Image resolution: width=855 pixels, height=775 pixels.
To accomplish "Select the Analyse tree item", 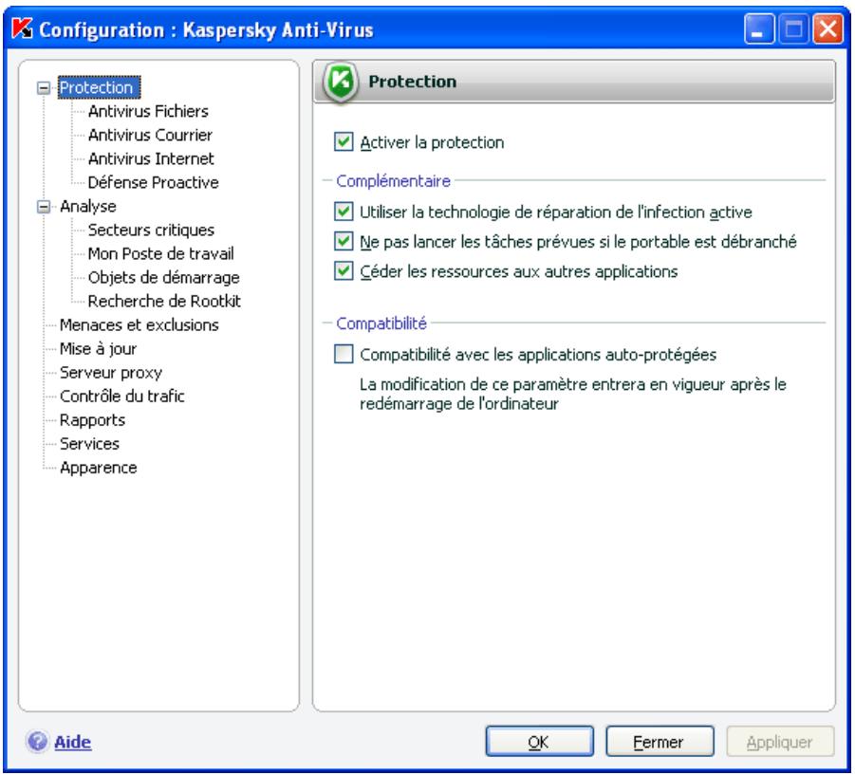I will click(88, 207).
